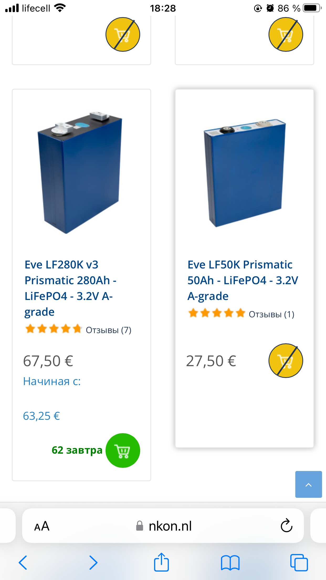This screenshot has height=580, width=326.
Task: Open reviews (1) for Eve LF50K
Action: point(271,314)
